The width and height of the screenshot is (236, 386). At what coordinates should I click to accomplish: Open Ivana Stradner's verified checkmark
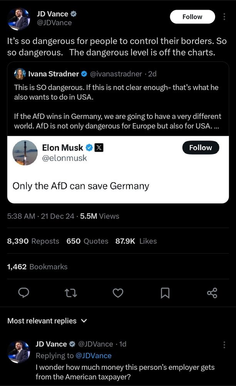coord(84,74)
